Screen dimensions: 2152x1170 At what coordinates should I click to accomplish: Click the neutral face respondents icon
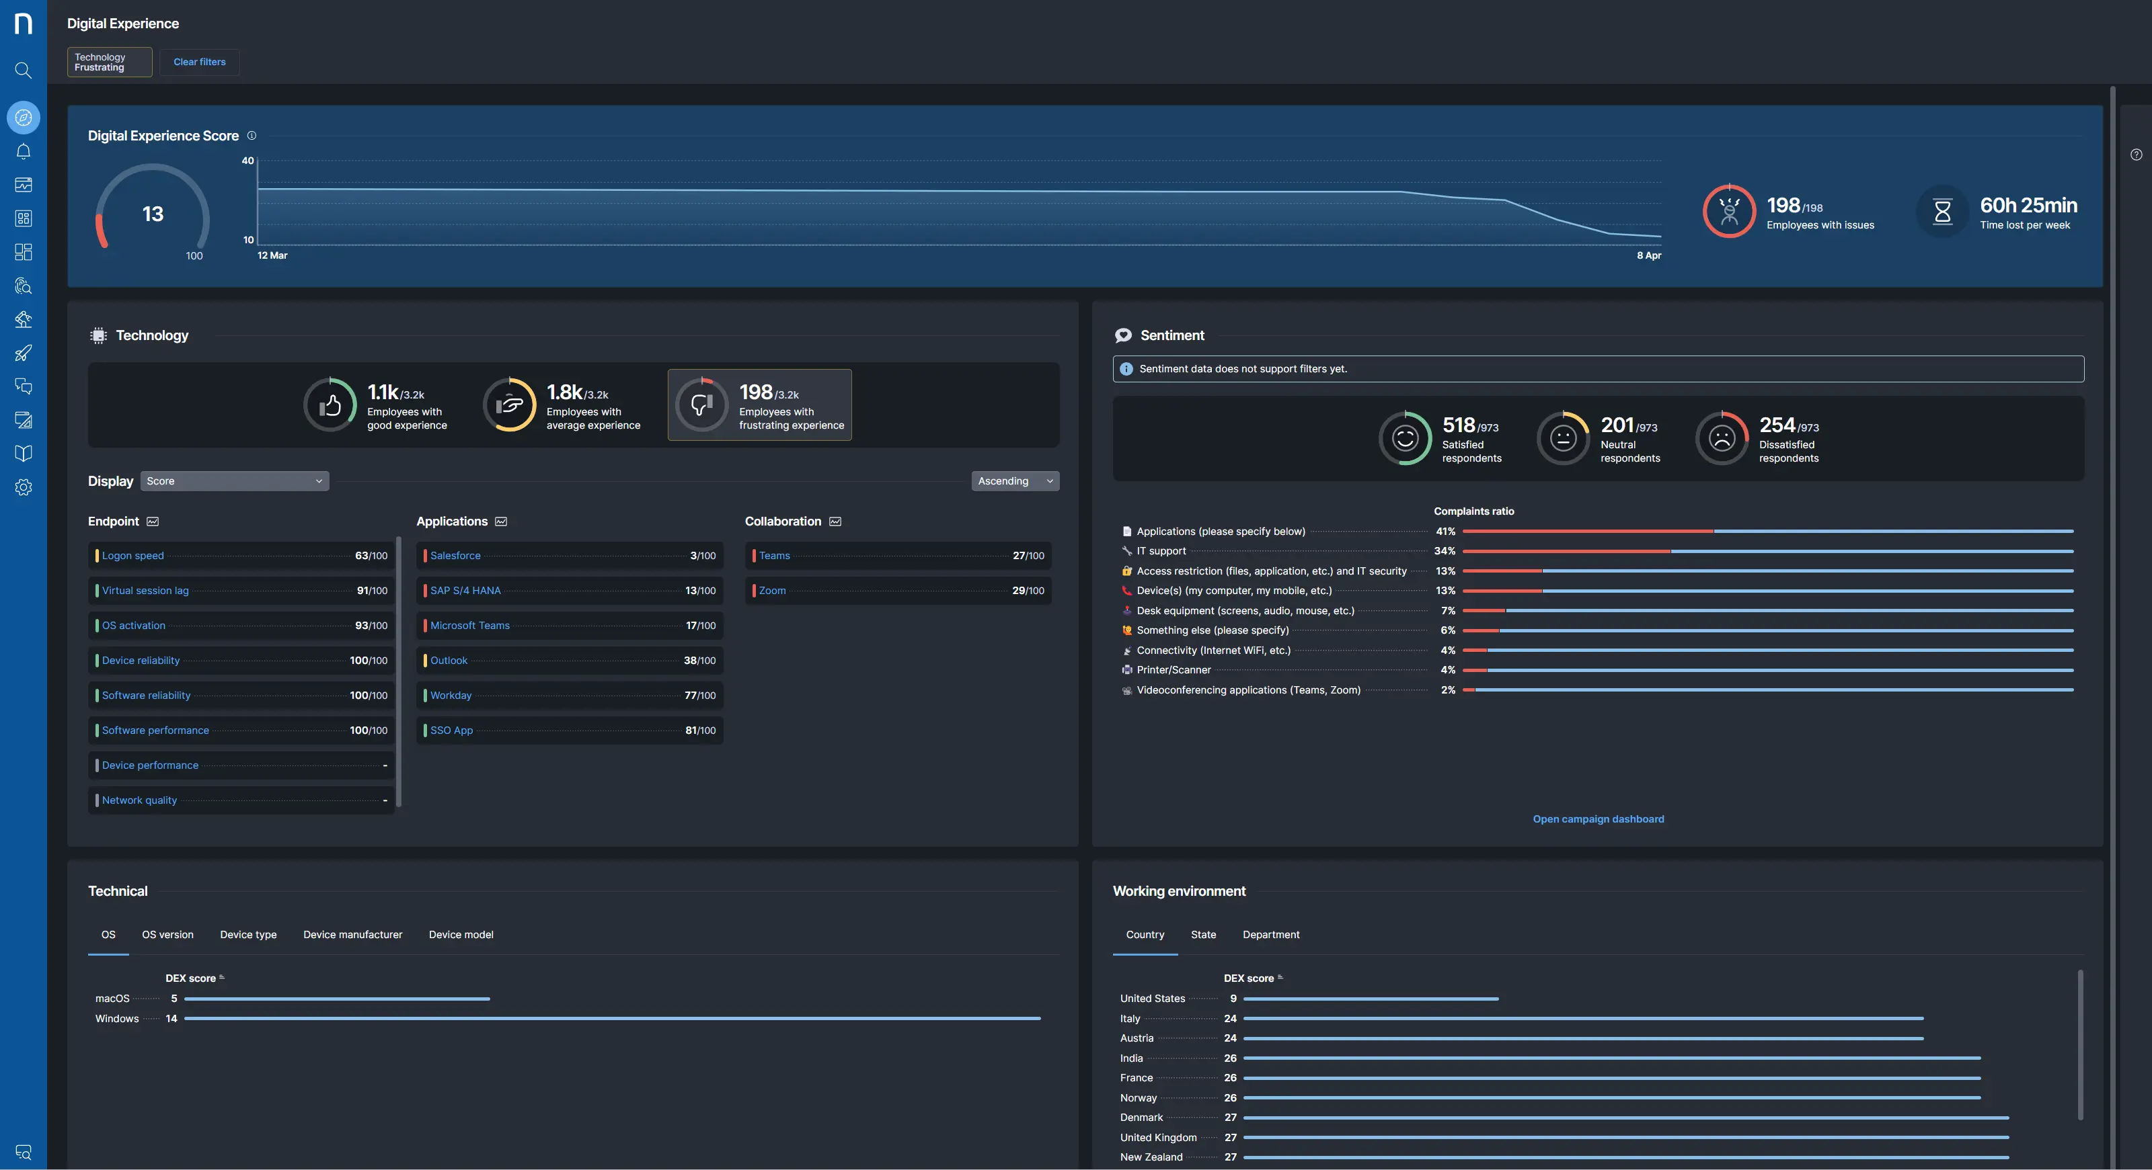click(1563, 438)
